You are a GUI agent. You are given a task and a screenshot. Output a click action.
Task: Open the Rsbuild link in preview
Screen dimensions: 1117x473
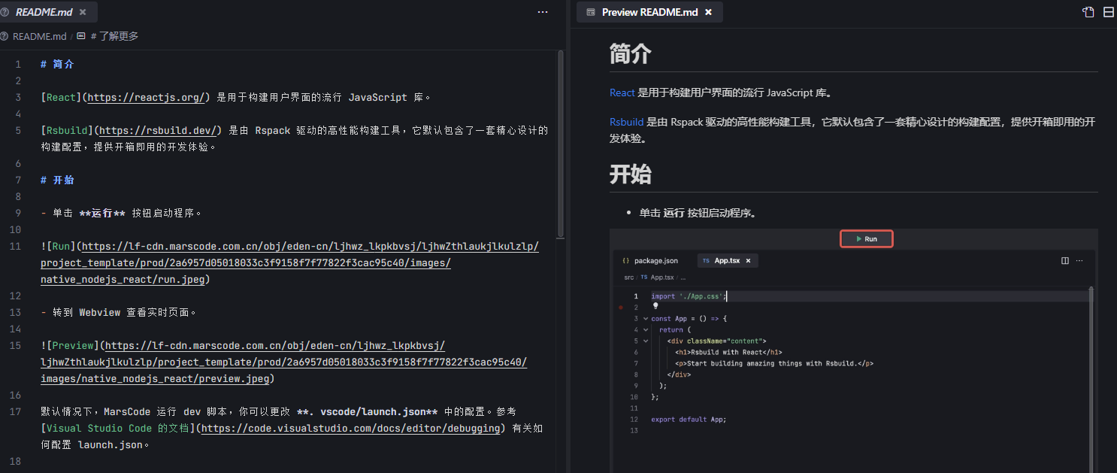pyautogui.click(x=626, y=121)
